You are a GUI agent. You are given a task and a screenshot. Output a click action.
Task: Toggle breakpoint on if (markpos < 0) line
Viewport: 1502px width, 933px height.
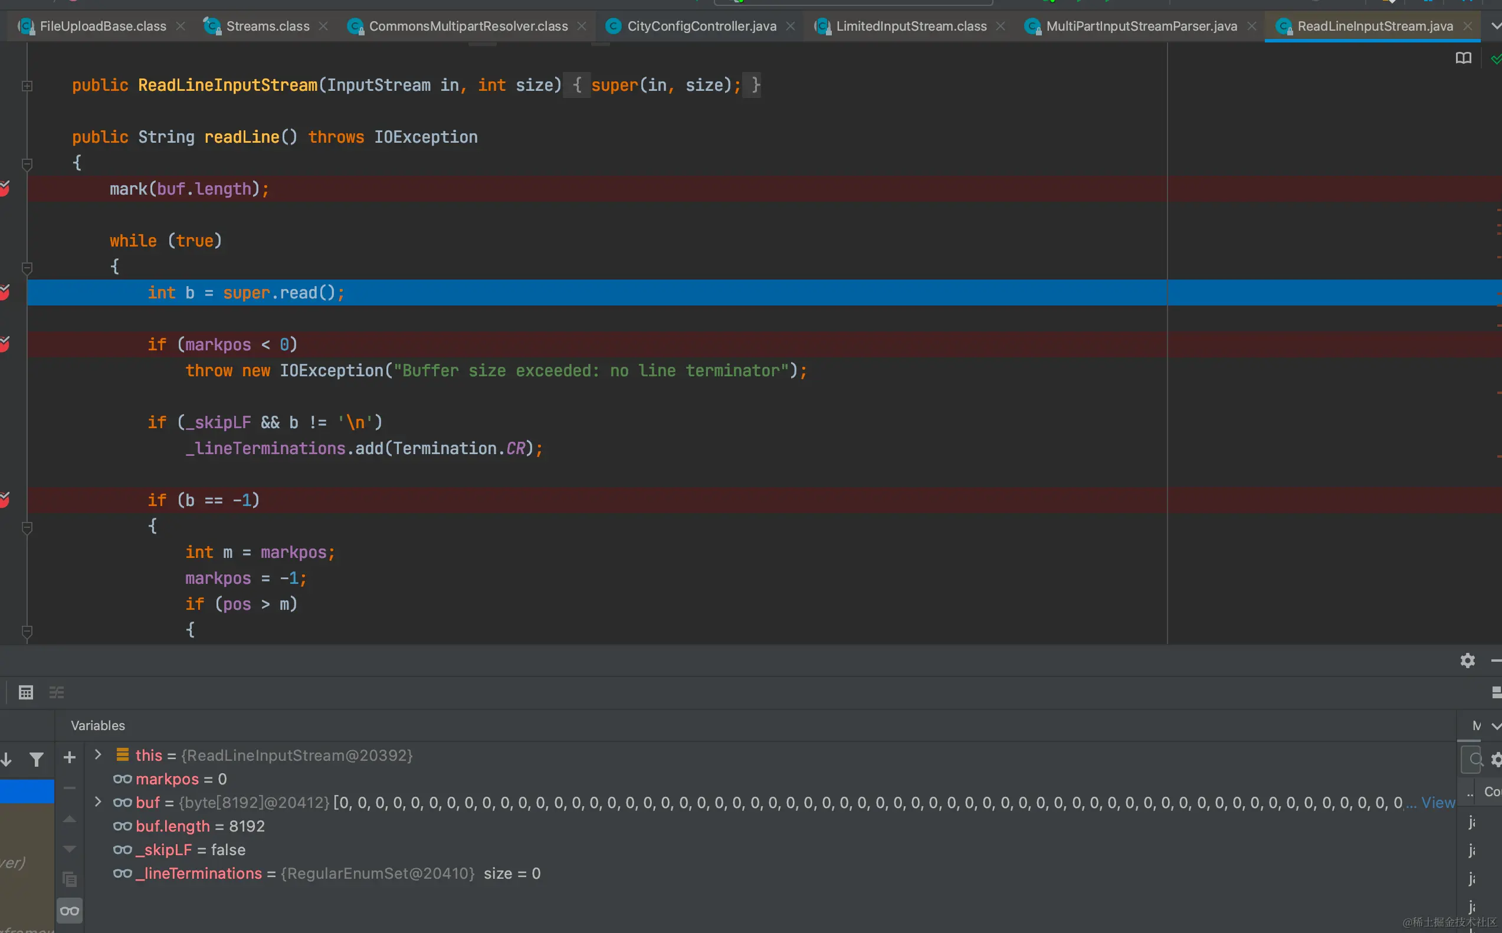[x=5, y=344]
